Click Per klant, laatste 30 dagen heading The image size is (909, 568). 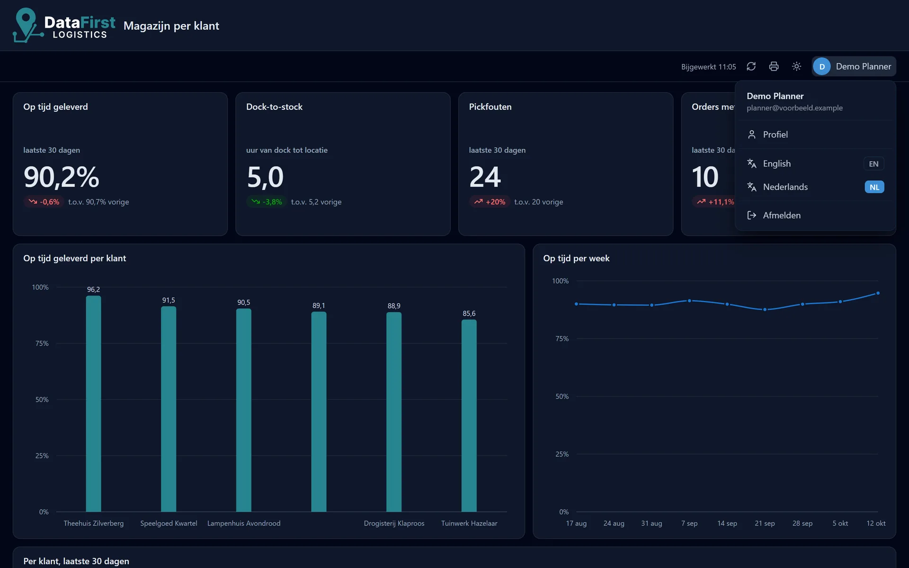[76, 561]
